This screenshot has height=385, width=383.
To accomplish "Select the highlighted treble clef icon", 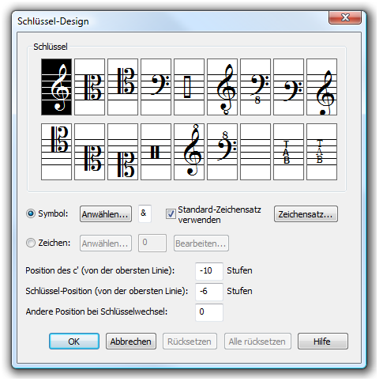I will (56, 87).
